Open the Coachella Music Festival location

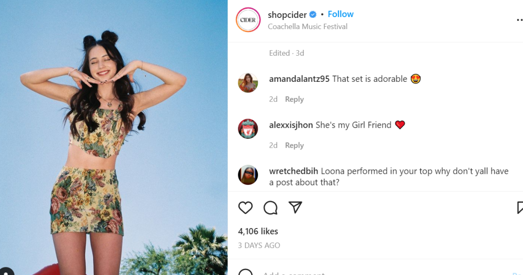308,27
